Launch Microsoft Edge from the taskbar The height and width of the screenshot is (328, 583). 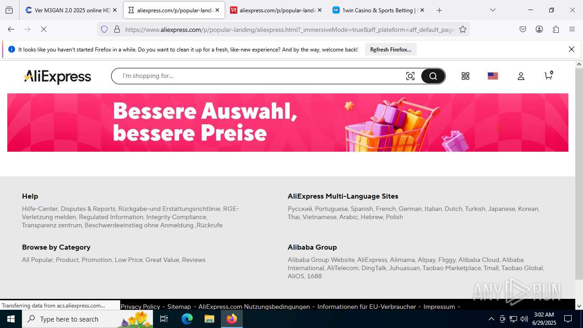187,319
